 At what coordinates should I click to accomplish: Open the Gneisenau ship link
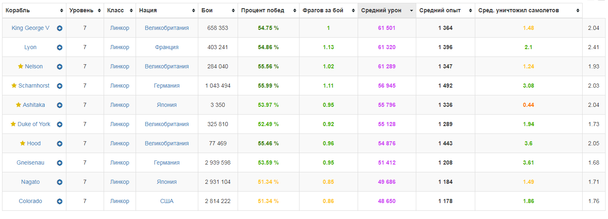click(x=30, y=163)
